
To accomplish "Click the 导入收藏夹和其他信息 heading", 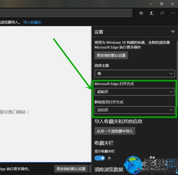I will pyautogui.click(x=118, y=121).
